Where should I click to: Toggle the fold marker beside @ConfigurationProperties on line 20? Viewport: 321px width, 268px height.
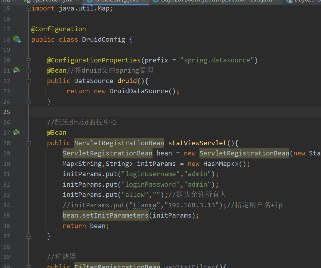pos(29,60)
